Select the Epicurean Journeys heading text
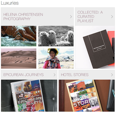The height and width of the screenshot is (113, 116). pos(23,75)
